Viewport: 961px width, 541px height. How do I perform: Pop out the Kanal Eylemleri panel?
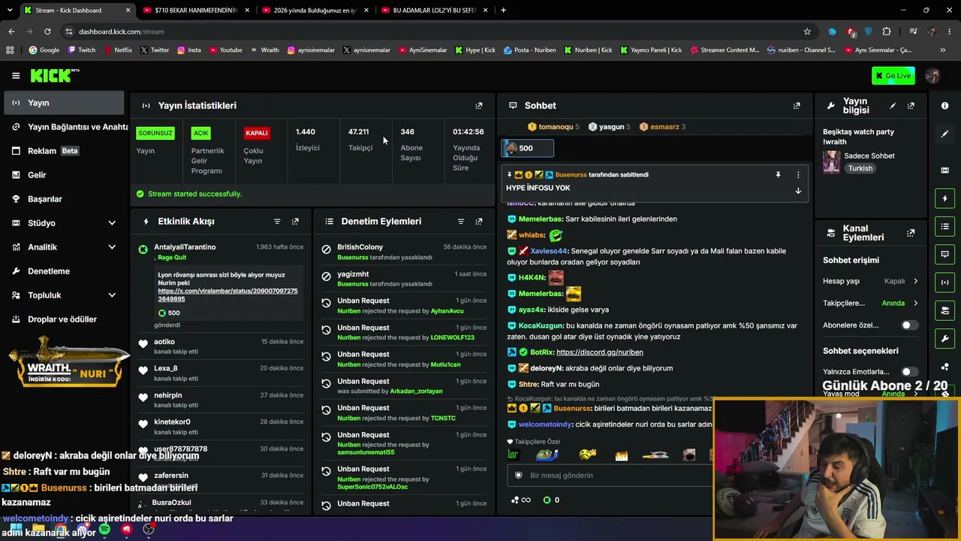click(x=911, y=233)
